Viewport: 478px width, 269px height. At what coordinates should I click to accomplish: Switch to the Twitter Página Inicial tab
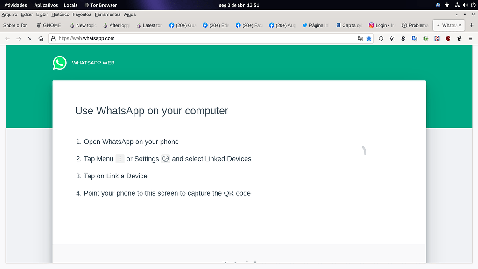[316, 25]
